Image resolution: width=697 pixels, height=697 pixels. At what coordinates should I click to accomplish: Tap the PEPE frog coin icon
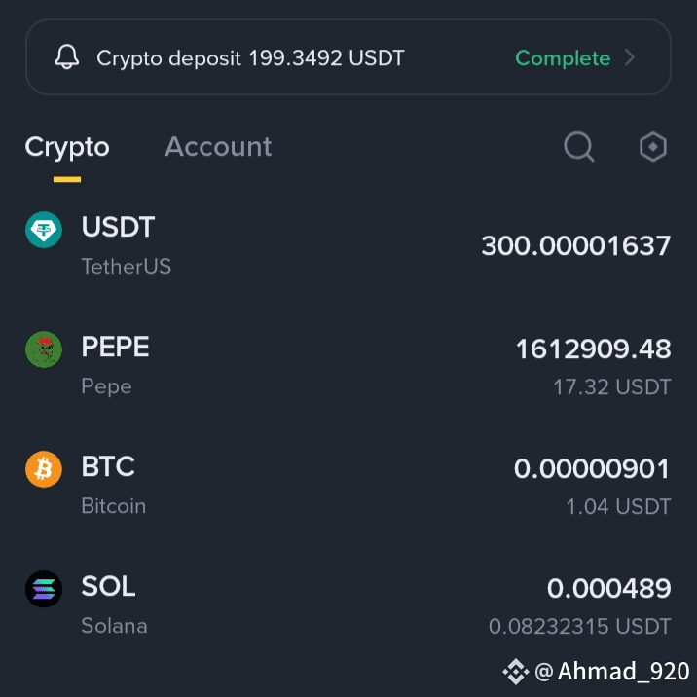click(44, 349)
